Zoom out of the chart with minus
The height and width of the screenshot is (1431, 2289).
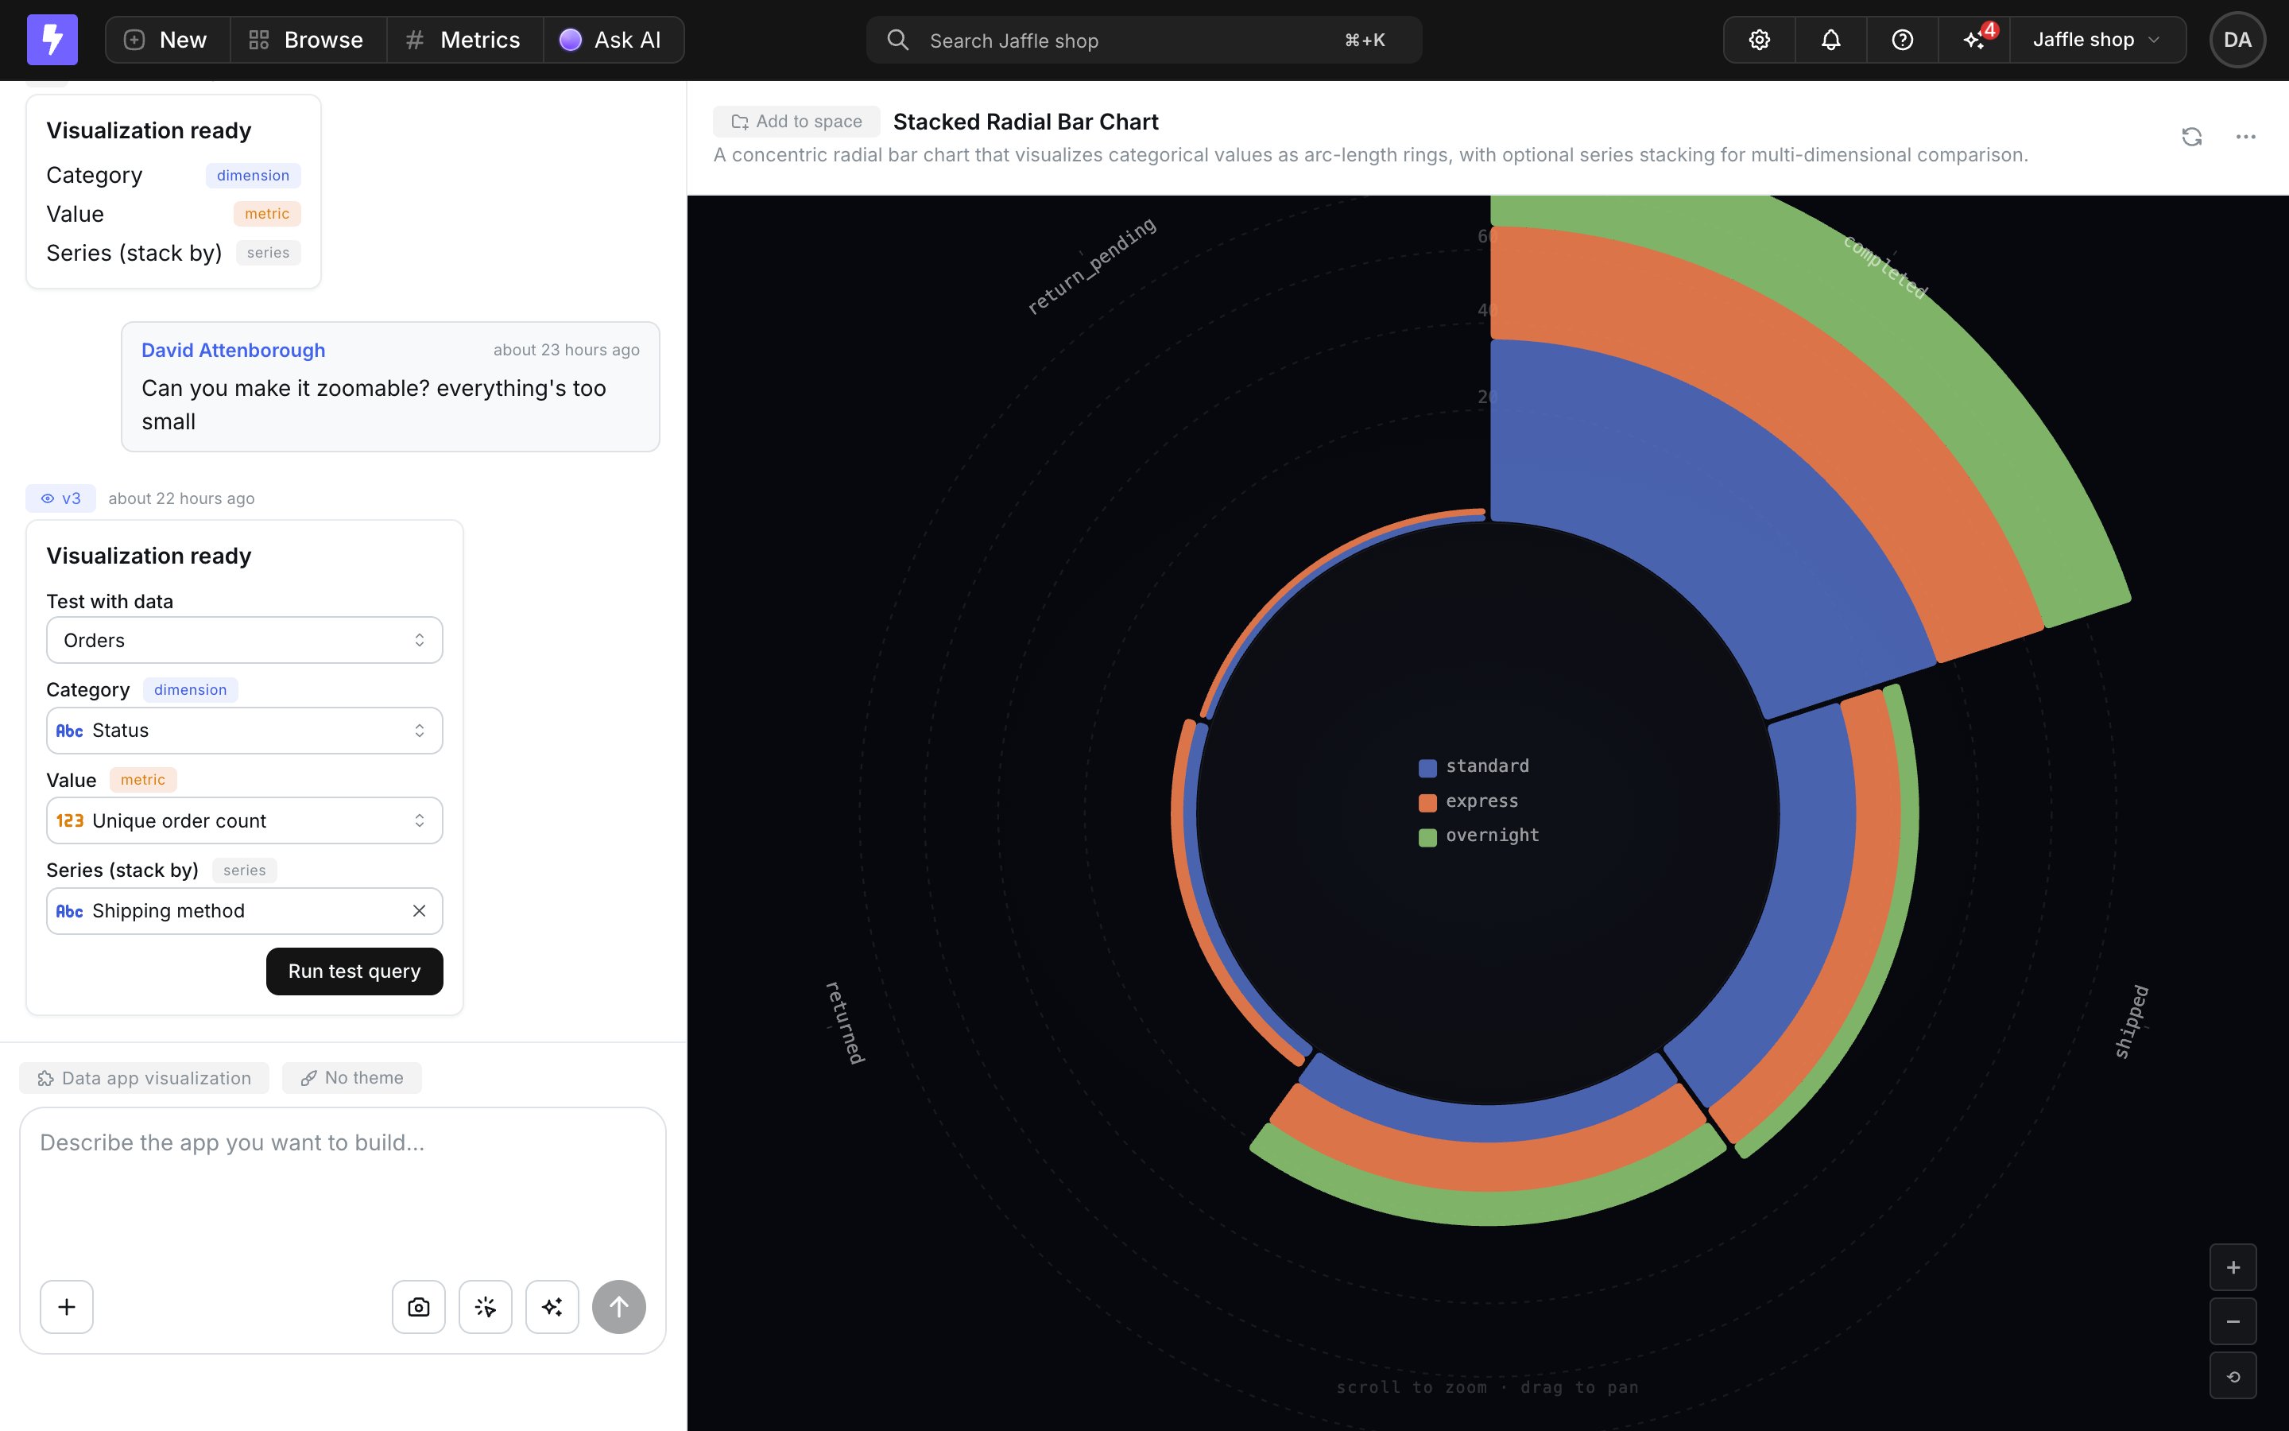pyautogui.click(x=2233, y=1321)
